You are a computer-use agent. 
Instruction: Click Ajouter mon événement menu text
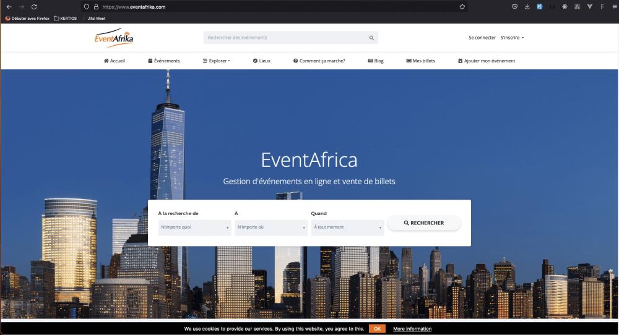point(490,61)
